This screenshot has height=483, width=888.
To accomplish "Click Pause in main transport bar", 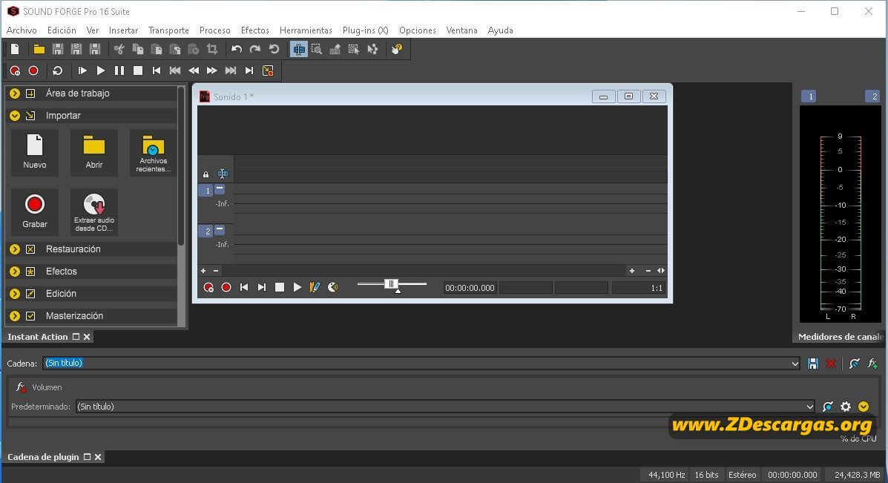I will click(x=119, y=70).
